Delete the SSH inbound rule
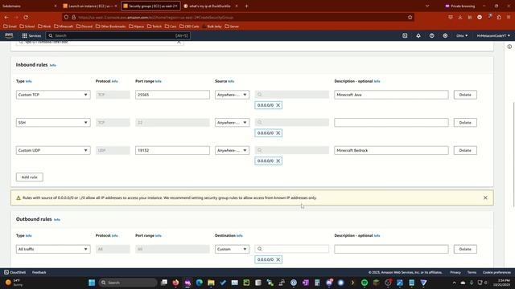 [x=465, y=123]
